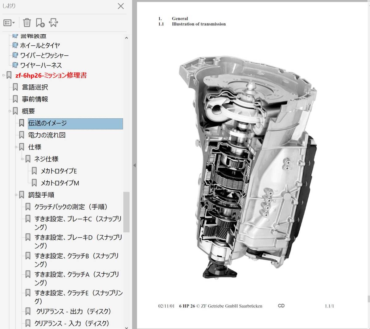Open the ワイパーとワッシャー bookmark
The image size is (370, 329).
pos(44,55)
